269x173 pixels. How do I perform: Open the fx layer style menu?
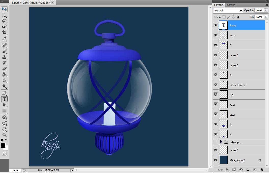tap(227, 170)
